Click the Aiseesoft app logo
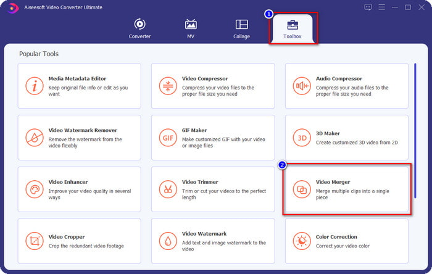The image size is (432, 274). pos(12,7)
